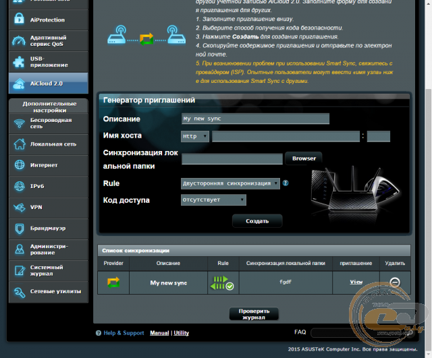Open Интернет settings page

point(49,165)
